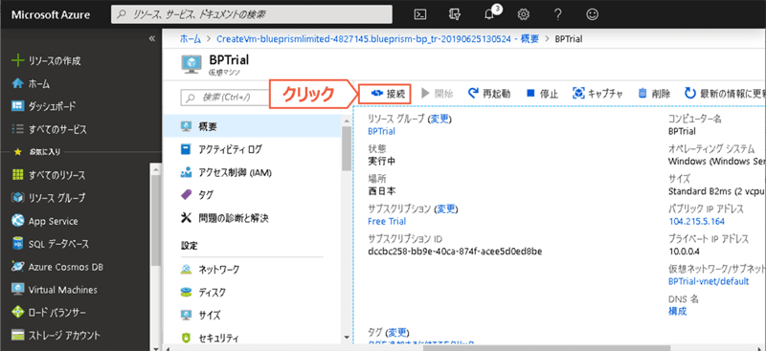Click VM menu vertical scrollbar
The width and height of the screenshot is (766, 351).
pyautogui.click(x=347, y=148)
